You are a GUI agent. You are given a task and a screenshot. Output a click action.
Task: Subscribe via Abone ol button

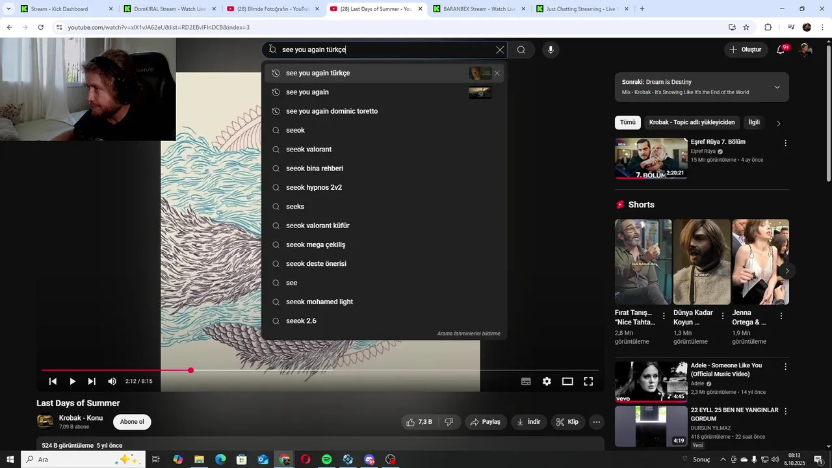point(132,422)
